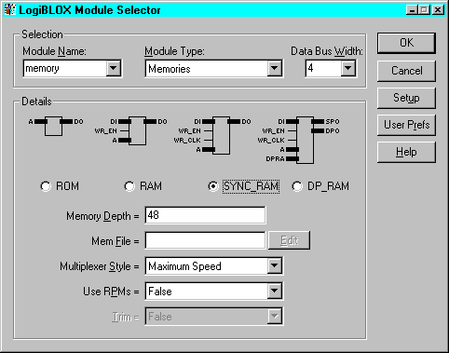Click the SYNC_RAM schematic symbol with WR_CLK

[x=212, y=135]
